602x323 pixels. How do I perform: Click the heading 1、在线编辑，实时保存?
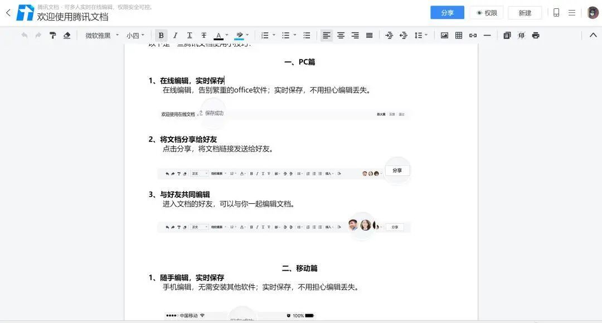pos(187,81)
